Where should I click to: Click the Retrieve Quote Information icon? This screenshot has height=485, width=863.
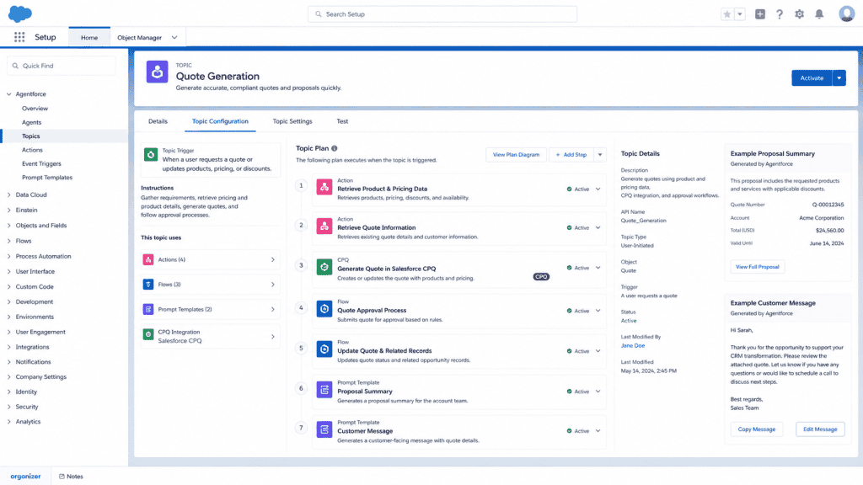[x=324, y=226]
